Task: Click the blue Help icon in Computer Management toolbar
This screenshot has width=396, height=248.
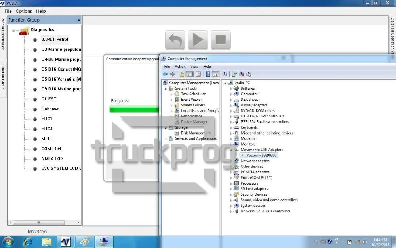Action: pyautogui.click(x=208, y=74)
